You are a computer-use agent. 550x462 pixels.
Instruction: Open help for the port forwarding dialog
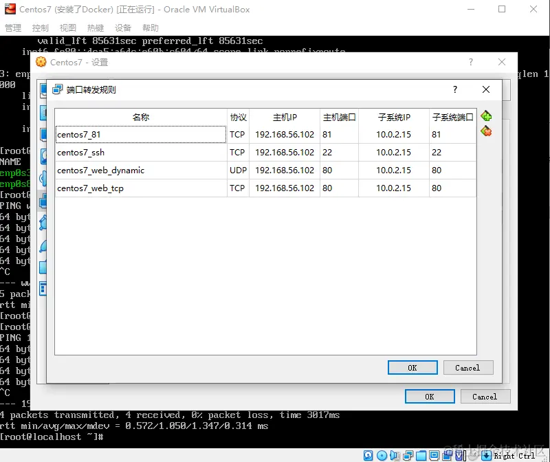(455, 89)
